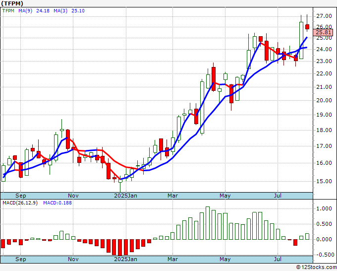This screenshot has height=271, width=337.
Task: Select Nov on the MACD panel date axis
Action: coord(73,259)
